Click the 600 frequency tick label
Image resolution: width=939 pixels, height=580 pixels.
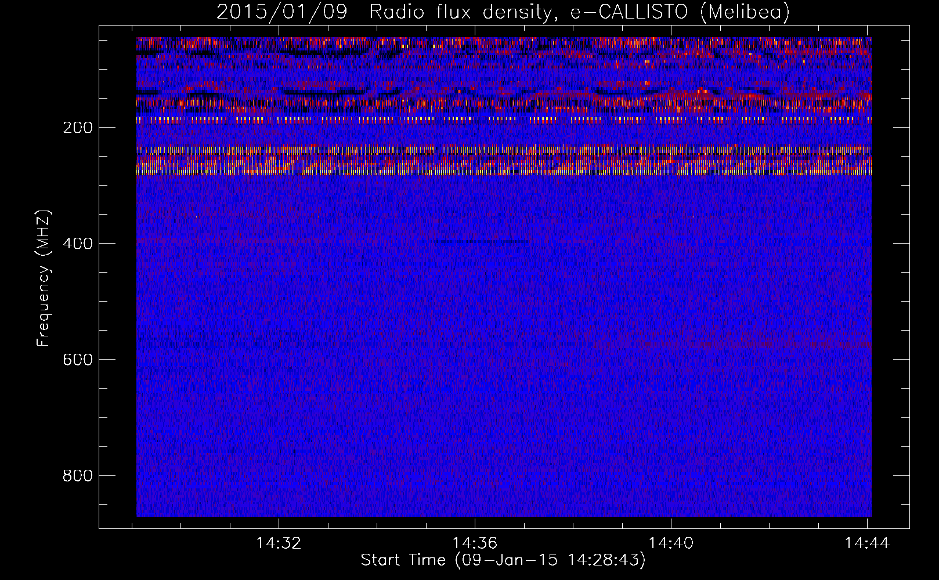click(78, 360)
